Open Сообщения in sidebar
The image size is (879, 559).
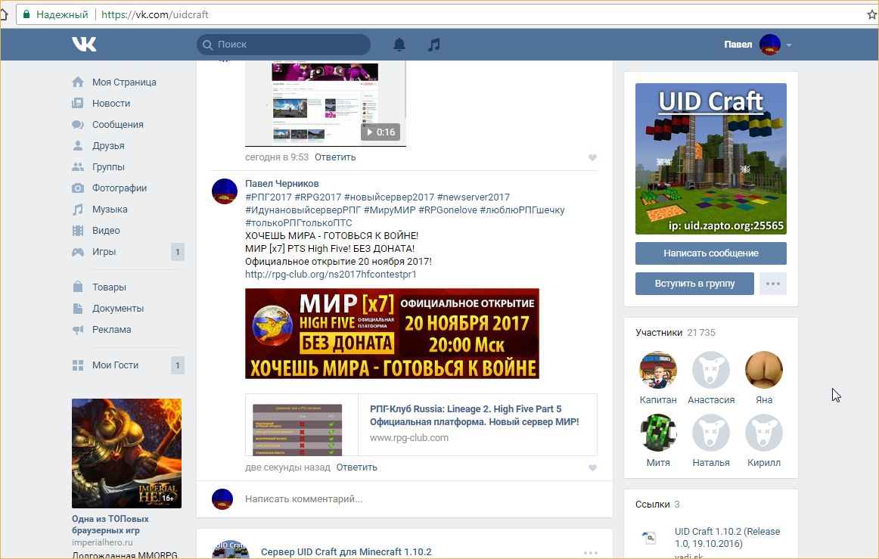pos(118,125)
